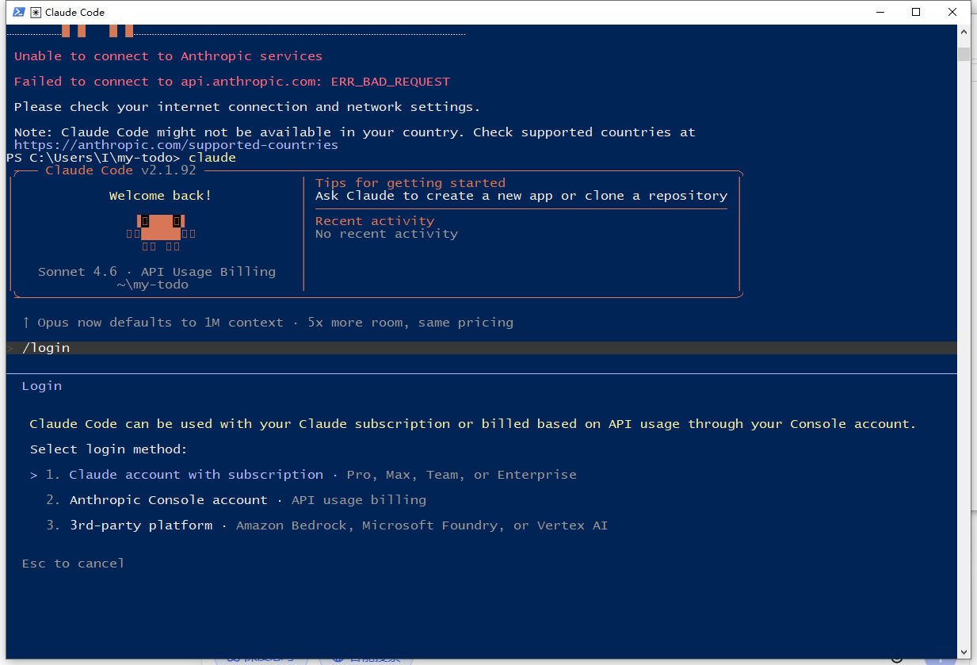Click 'Please check your internet connection' line
The image size is (977, 665).
coord(247,107)
